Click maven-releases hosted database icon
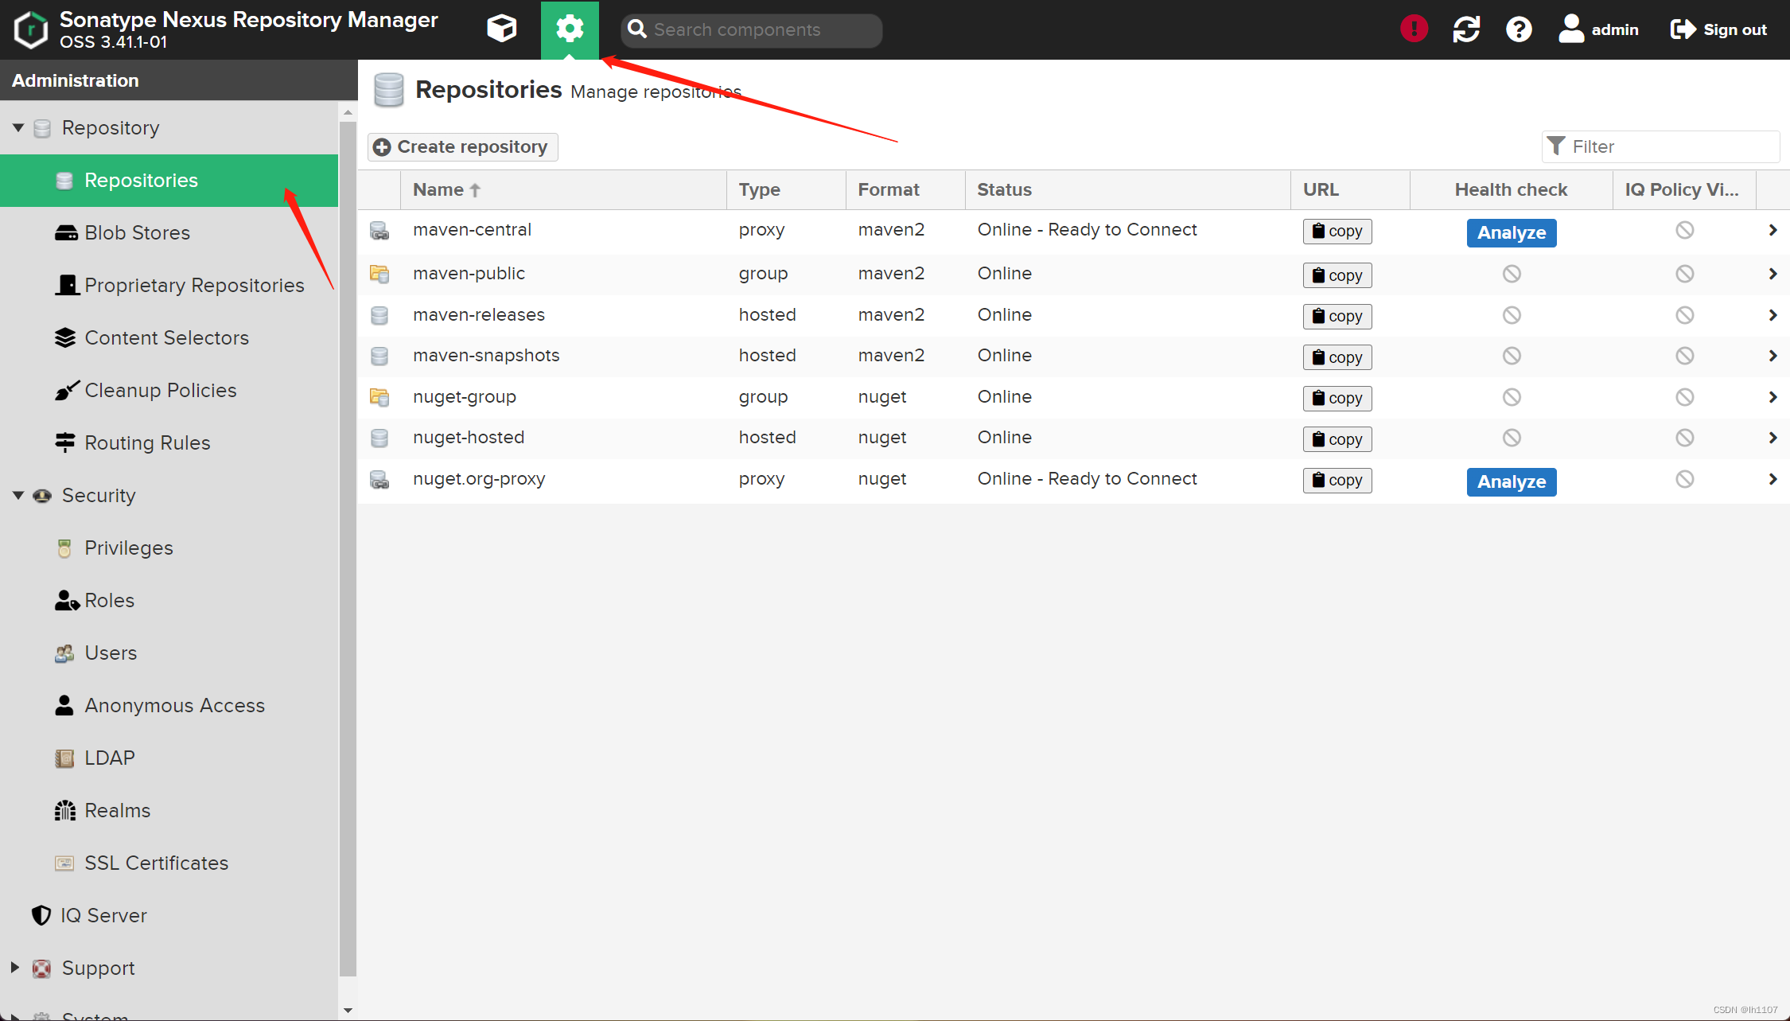Screen dimensions: 1790x1021 click(379, 315)
